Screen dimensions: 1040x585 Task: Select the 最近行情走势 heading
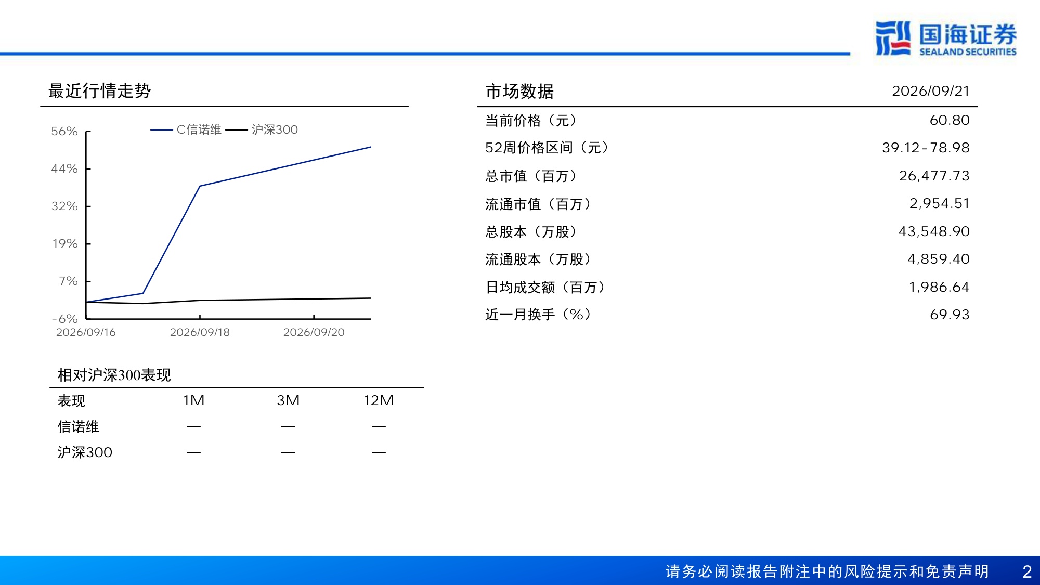coord(99,91)
